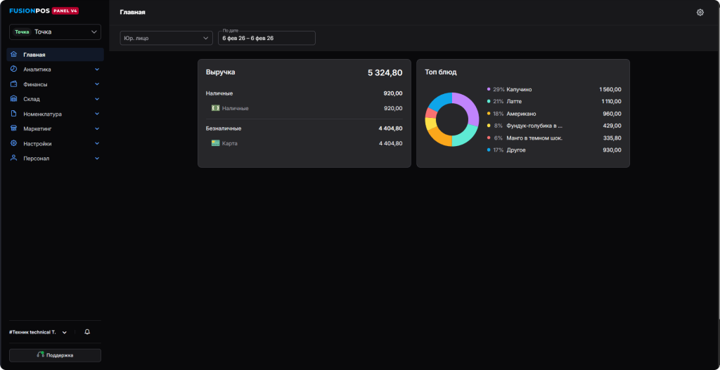Click the Аналитика chart icon
Viewport: 720px width, 370px height.
(14, 70)
